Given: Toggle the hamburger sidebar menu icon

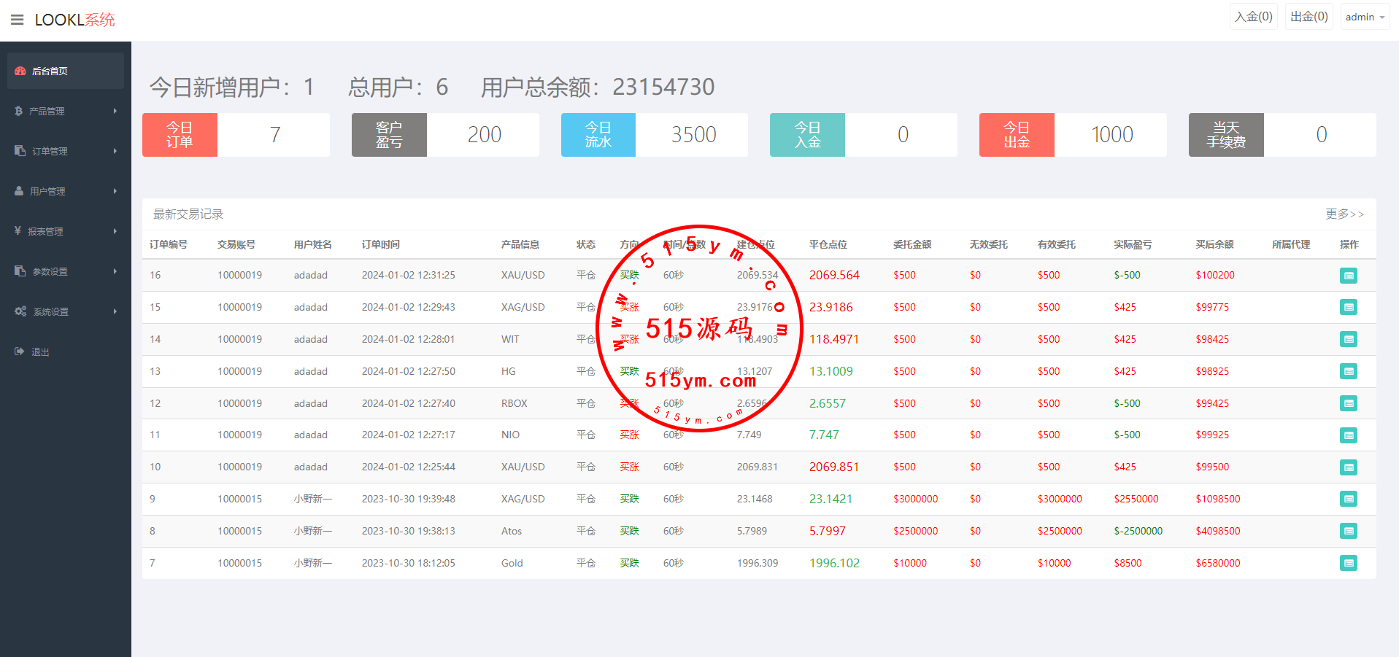Looking at the screenshot, I should coord(18,20).
